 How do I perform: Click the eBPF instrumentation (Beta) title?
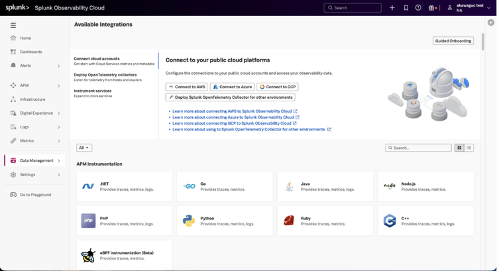tap(127, 253)
